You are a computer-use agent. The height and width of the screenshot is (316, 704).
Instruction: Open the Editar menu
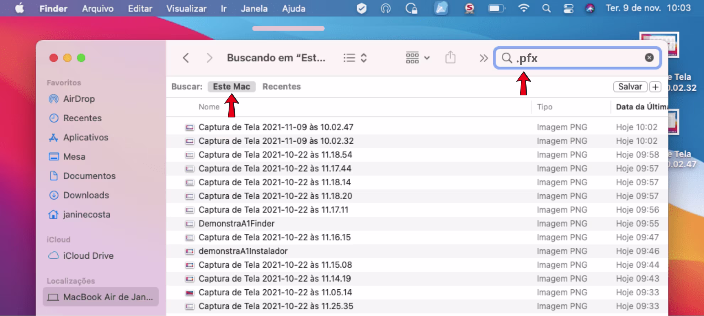point(140,9)
